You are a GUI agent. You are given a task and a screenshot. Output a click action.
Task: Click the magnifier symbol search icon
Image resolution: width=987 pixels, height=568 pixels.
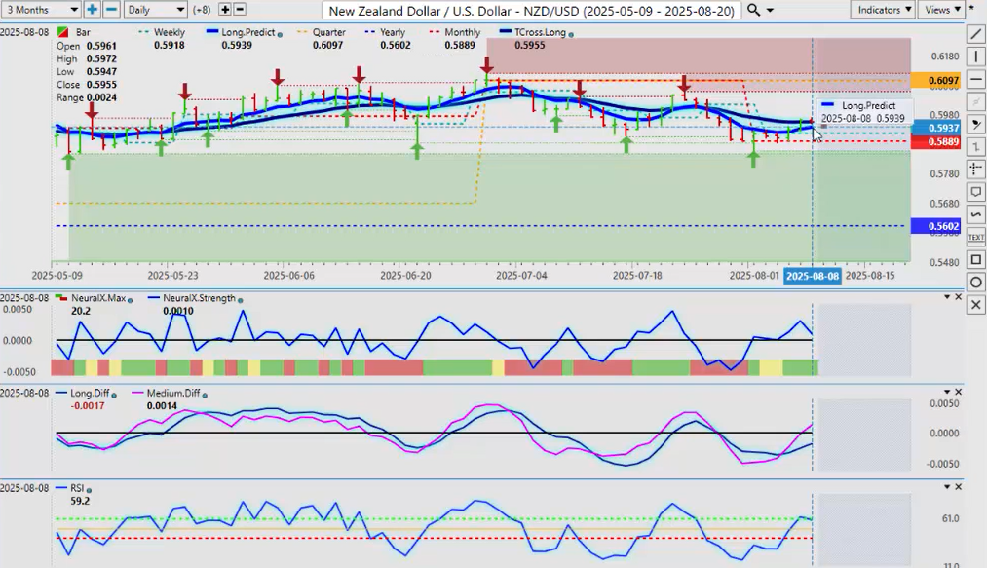click(756, 10)
